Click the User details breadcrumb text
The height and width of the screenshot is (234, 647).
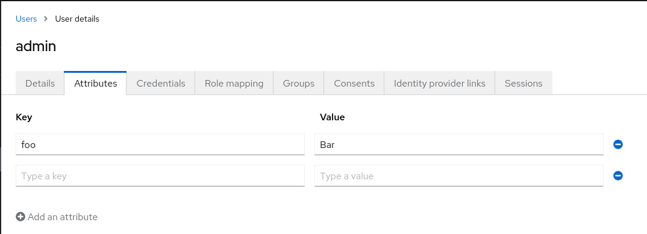point(77,19)
